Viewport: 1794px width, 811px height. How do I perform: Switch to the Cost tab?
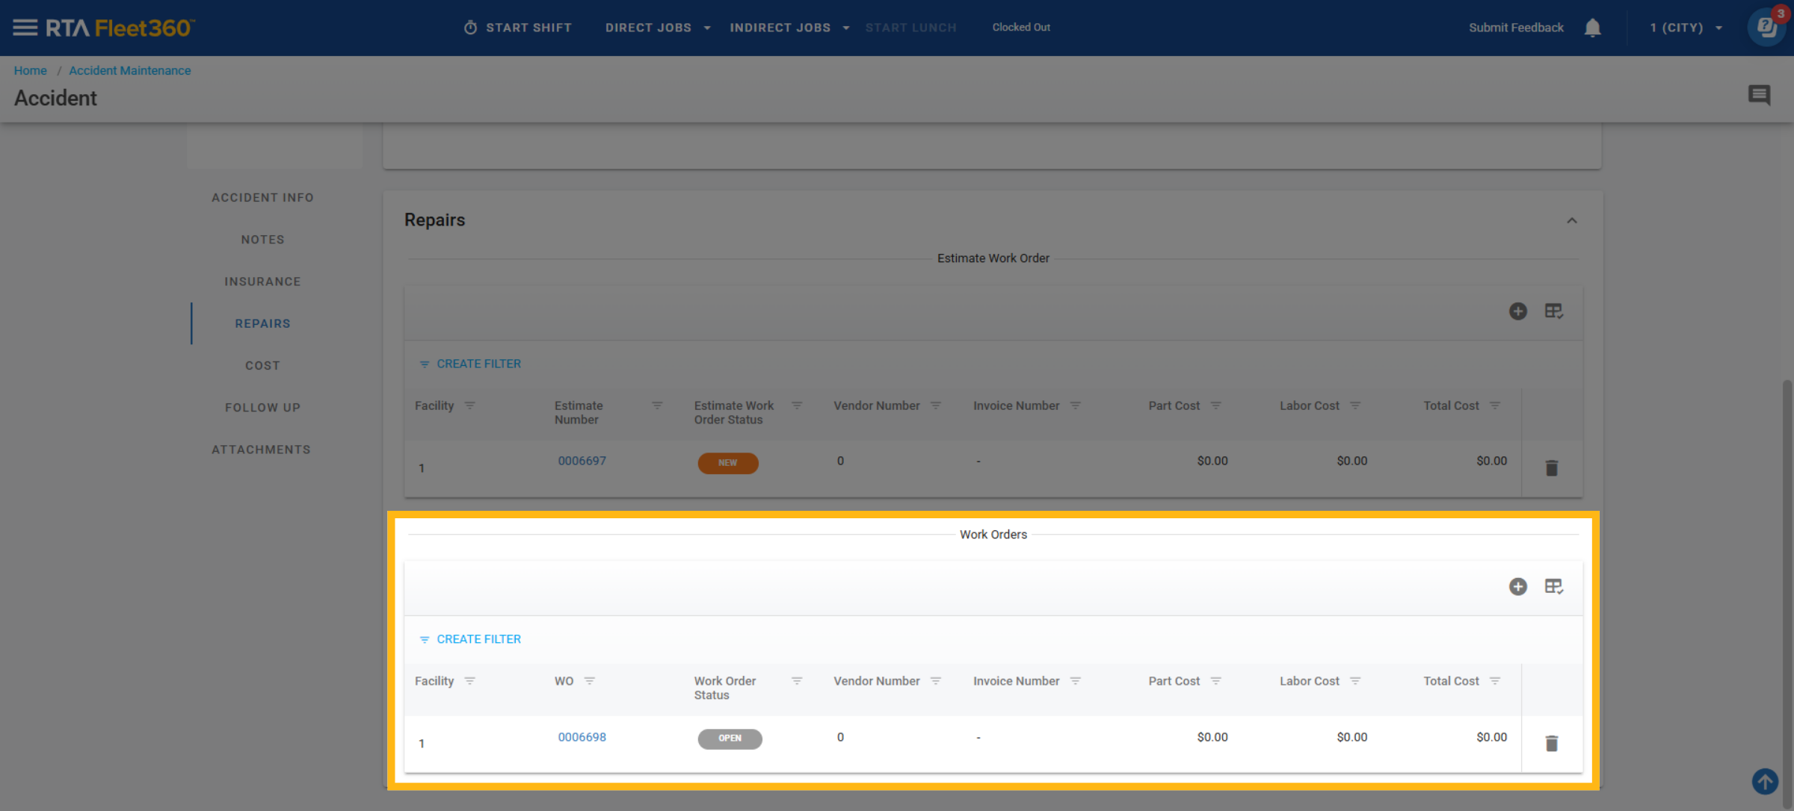[x=262, y=366]
